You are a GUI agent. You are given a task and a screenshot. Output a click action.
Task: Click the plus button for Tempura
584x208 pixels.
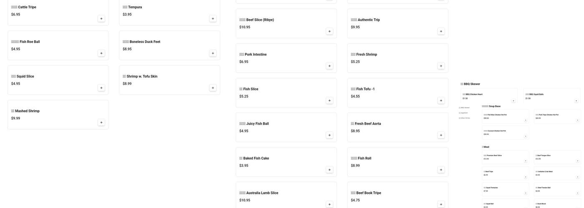pyautogui.click(x=213, y=19)
